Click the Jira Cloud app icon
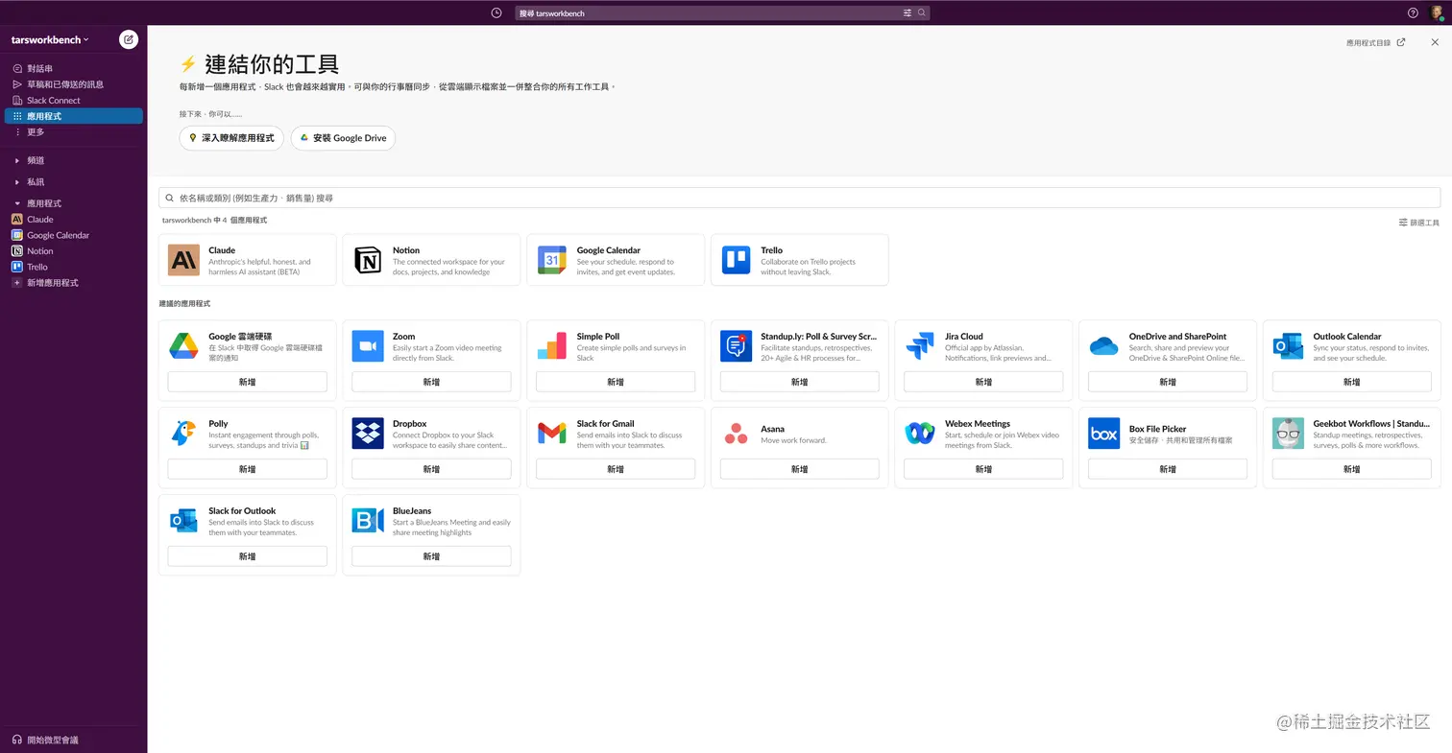Image resolution: width=1452 pixels, height=753 pixels. (920, 346)
